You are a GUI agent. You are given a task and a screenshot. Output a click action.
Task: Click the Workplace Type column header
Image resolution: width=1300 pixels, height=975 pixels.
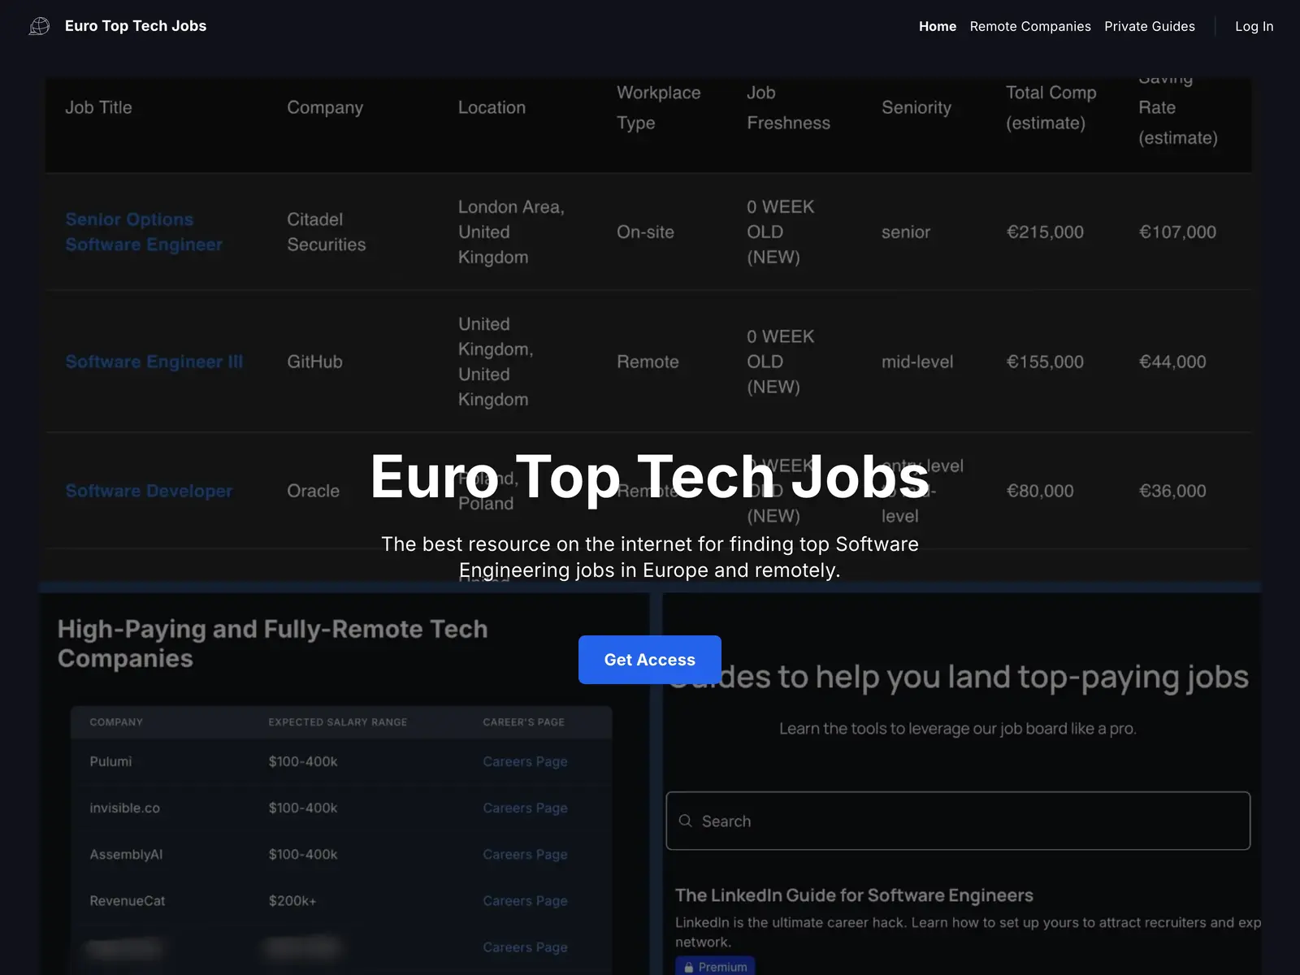point(658,107)
